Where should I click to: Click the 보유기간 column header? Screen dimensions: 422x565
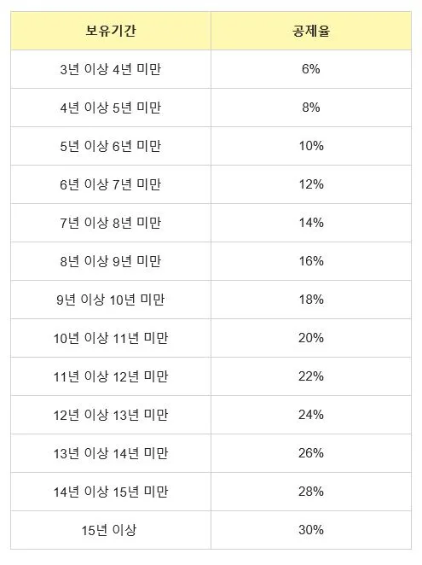[x=111, y=31]
